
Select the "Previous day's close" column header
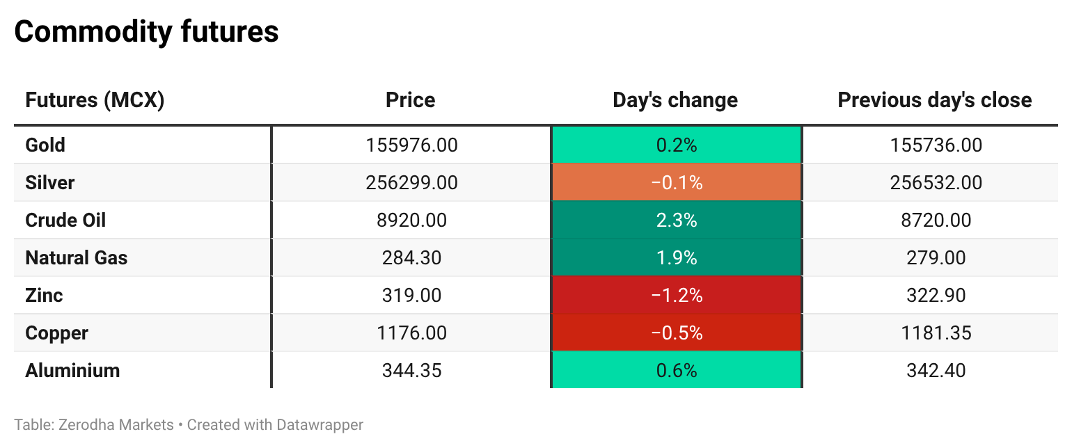(934, 100)
